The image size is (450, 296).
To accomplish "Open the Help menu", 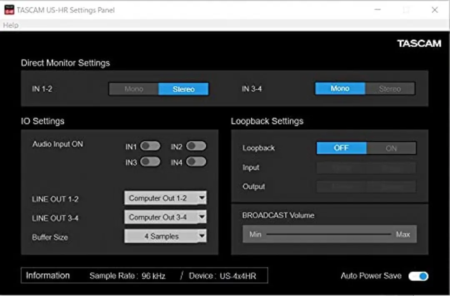I will [x=10, y=25].
